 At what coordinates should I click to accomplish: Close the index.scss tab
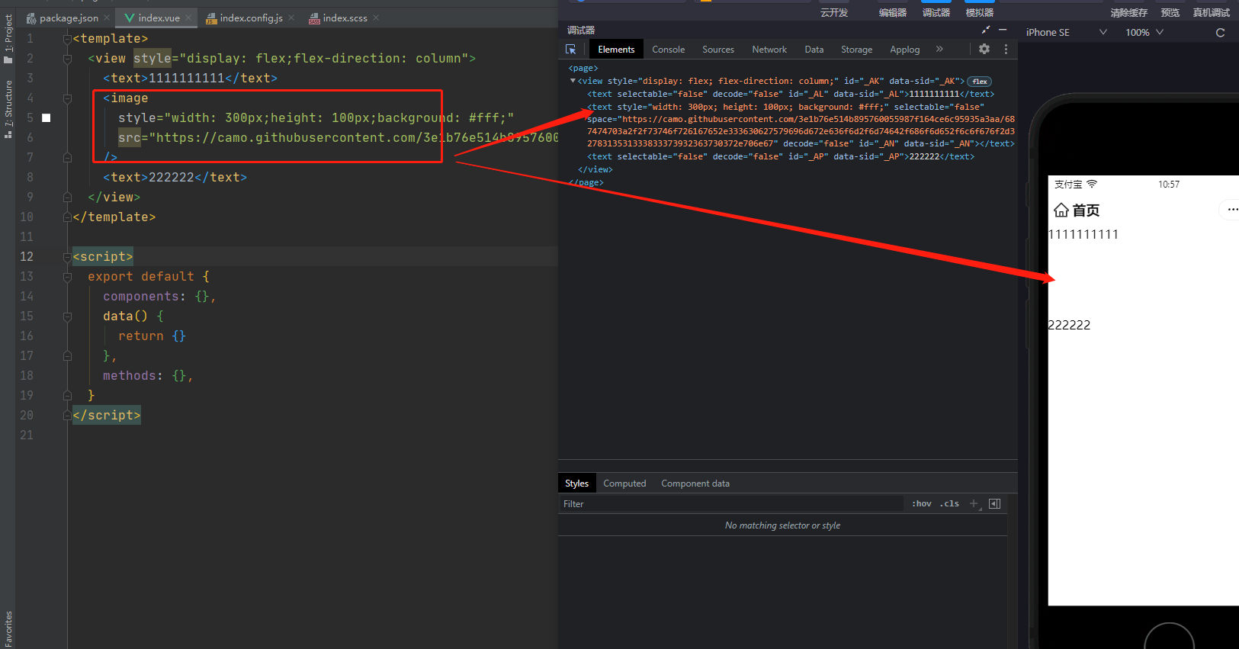(376, 18)
